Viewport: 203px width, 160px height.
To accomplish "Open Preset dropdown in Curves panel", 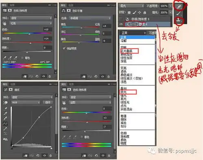I will click(32, 97).
